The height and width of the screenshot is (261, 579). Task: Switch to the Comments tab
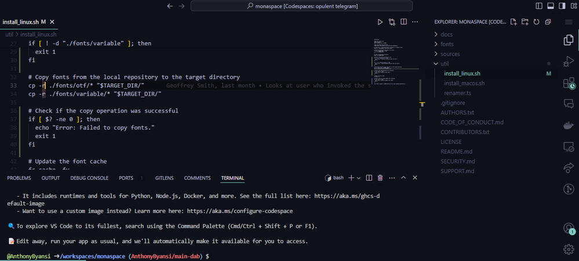point(197,178)
